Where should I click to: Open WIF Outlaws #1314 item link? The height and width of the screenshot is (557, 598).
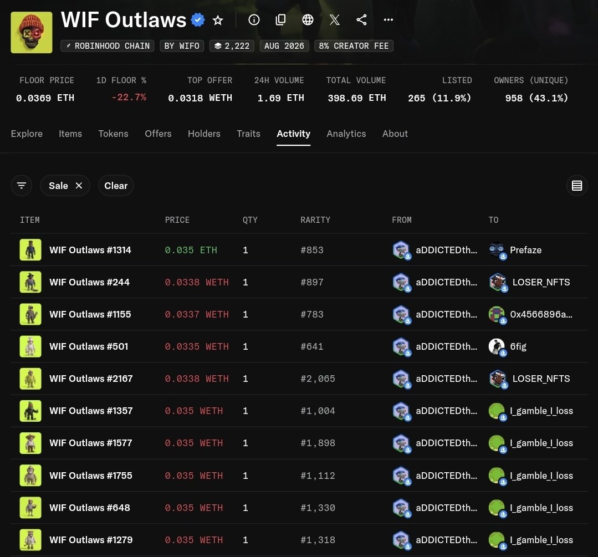90,250
